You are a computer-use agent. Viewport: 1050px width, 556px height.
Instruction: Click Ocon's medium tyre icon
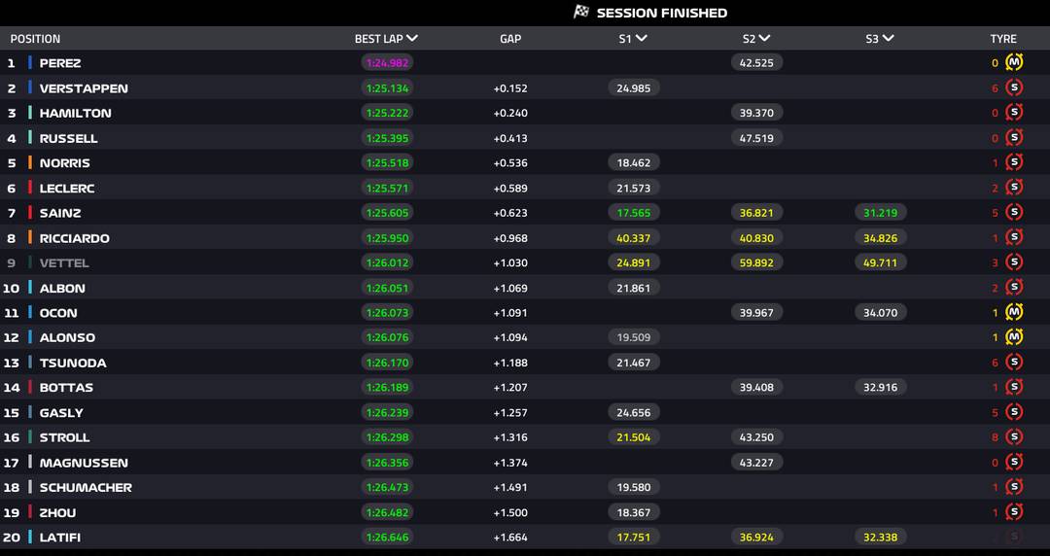pyautogui.click(x=1014, y=312)
